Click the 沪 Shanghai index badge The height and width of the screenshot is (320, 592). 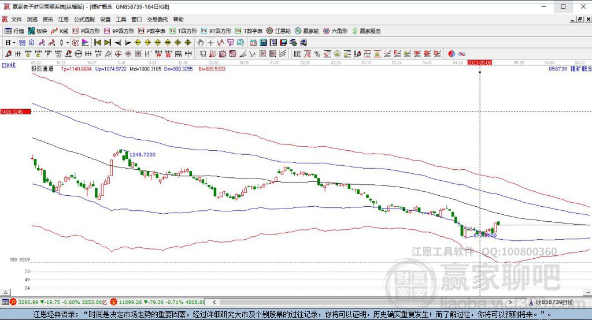pos(13,302)
